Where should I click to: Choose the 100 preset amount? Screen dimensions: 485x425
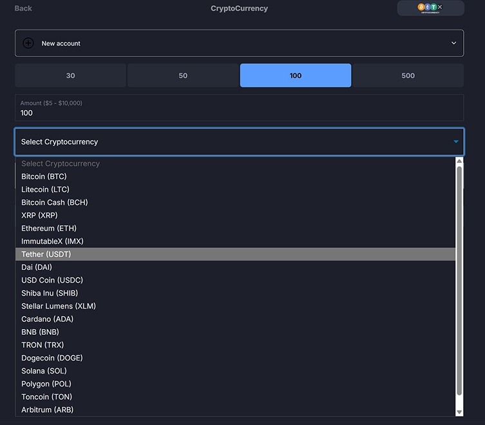(296, 75)
